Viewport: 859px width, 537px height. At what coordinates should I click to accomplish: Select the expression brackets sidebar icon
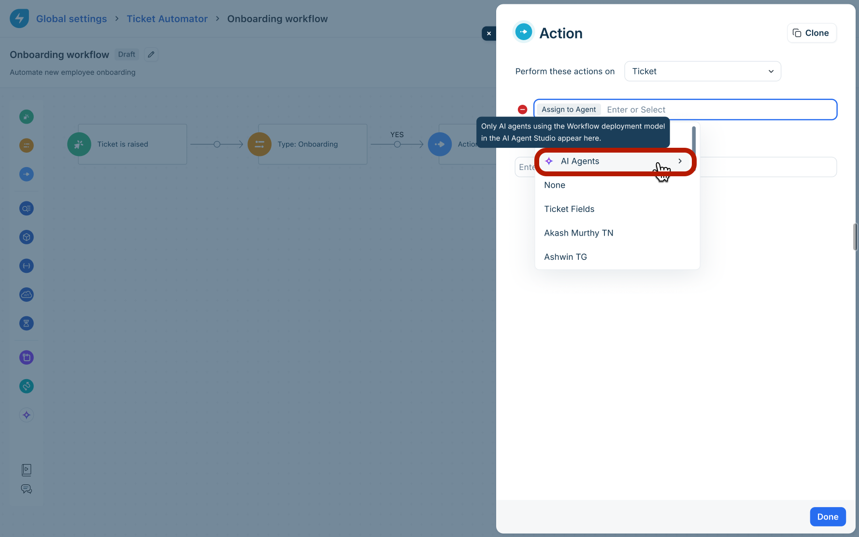(27, 266)
